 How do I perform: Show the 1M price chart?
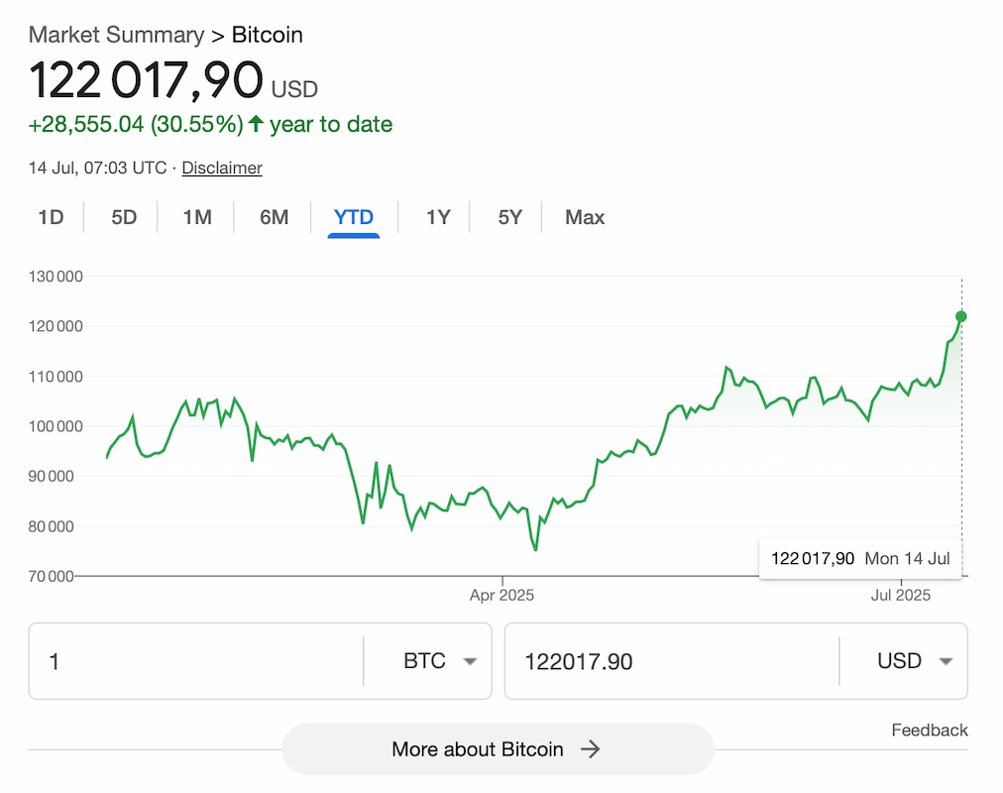197,217
